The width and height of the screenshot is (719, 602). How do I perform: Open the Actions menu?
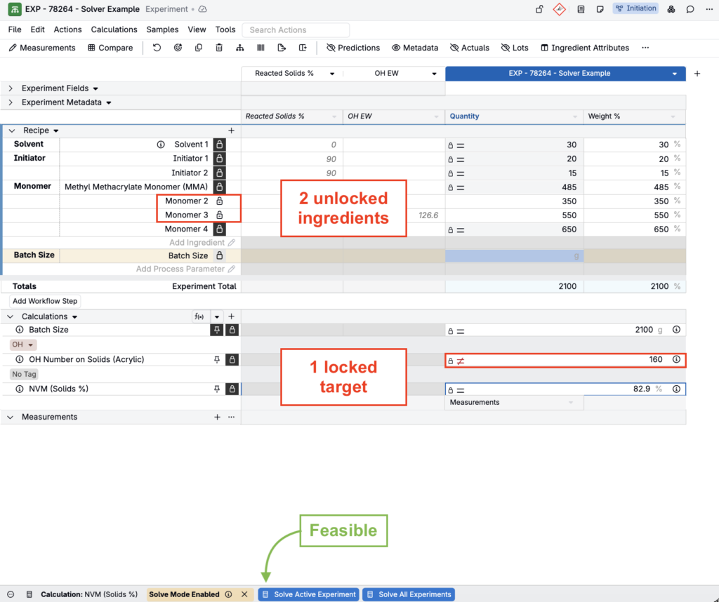click(67, 29)
